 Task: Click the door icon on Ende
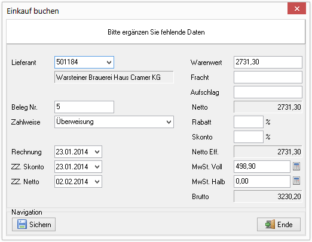click(x=270, y=224)
